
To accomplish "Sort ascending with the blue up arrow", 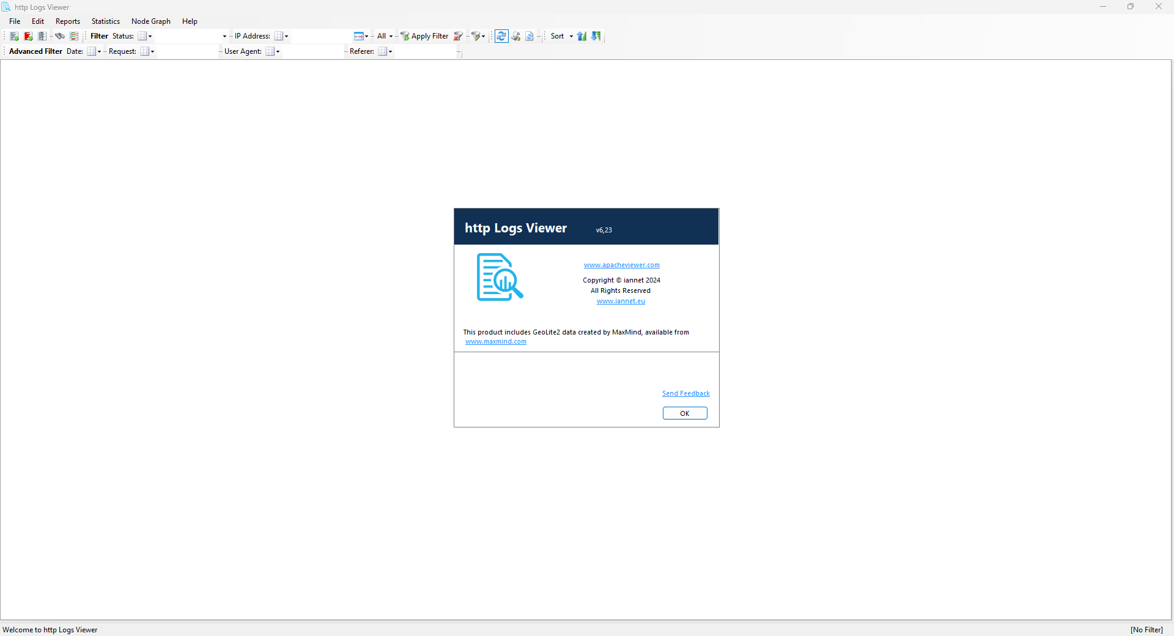I will click(582, 36).
